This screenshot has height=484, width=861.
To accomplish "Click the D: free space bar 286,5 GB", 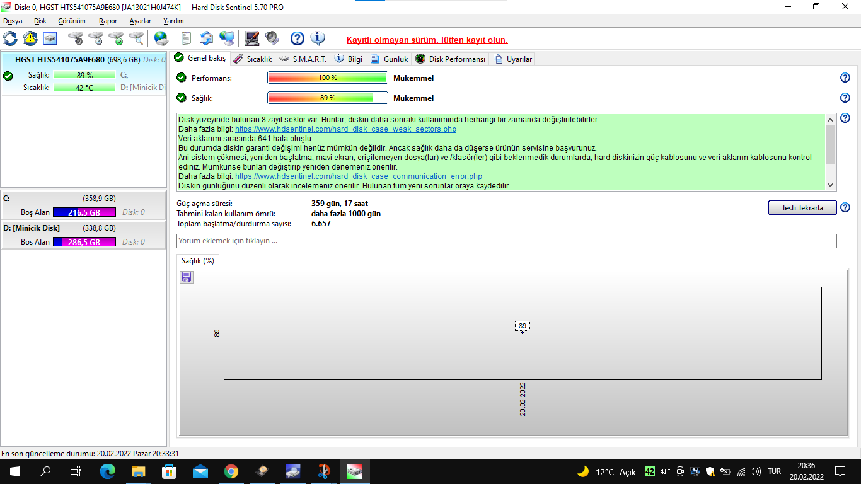I will pos(84,242).
